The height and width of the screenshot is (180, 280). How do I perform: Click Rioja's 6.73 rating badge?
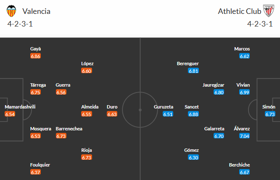[87, 157]
